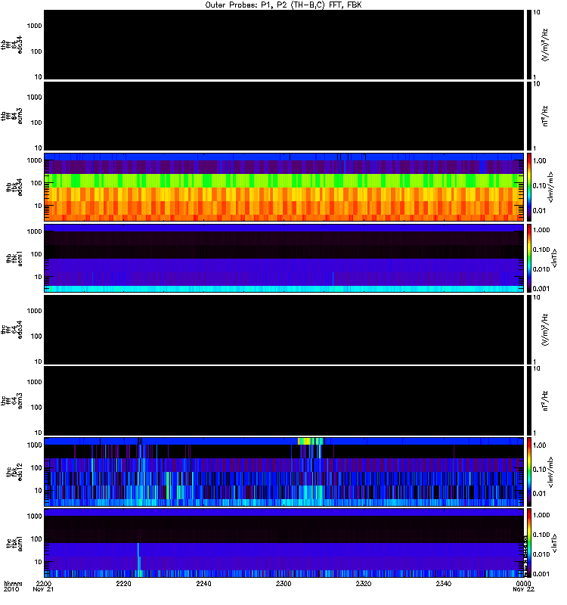Click the yellow burst in thc fbk edc12 panel
The width and height of the screenshot is (567, 605).
pos(309,440)
